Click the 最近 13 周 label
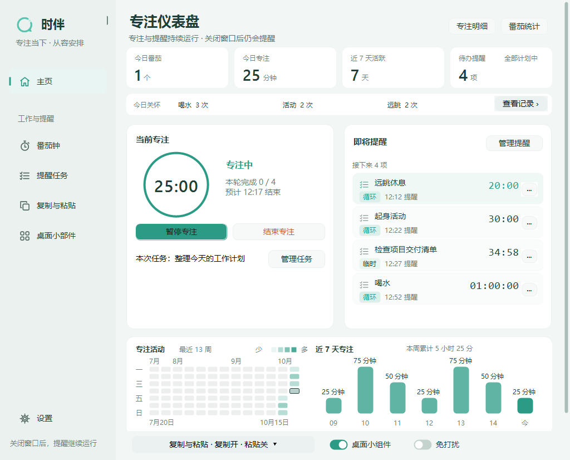Image resolution: width=570 pixels, height=460 pixels. pos(195,349)
